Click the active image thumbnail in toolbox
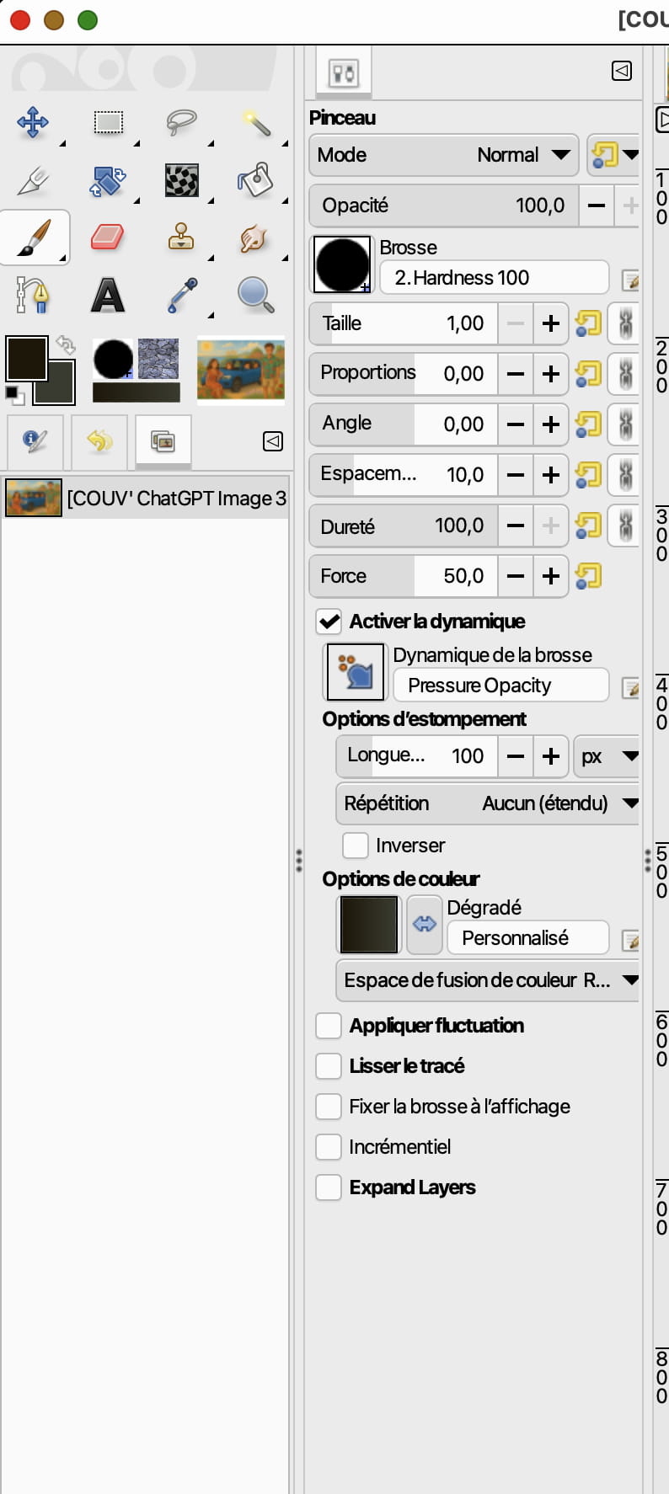 (x=241, y=369)
